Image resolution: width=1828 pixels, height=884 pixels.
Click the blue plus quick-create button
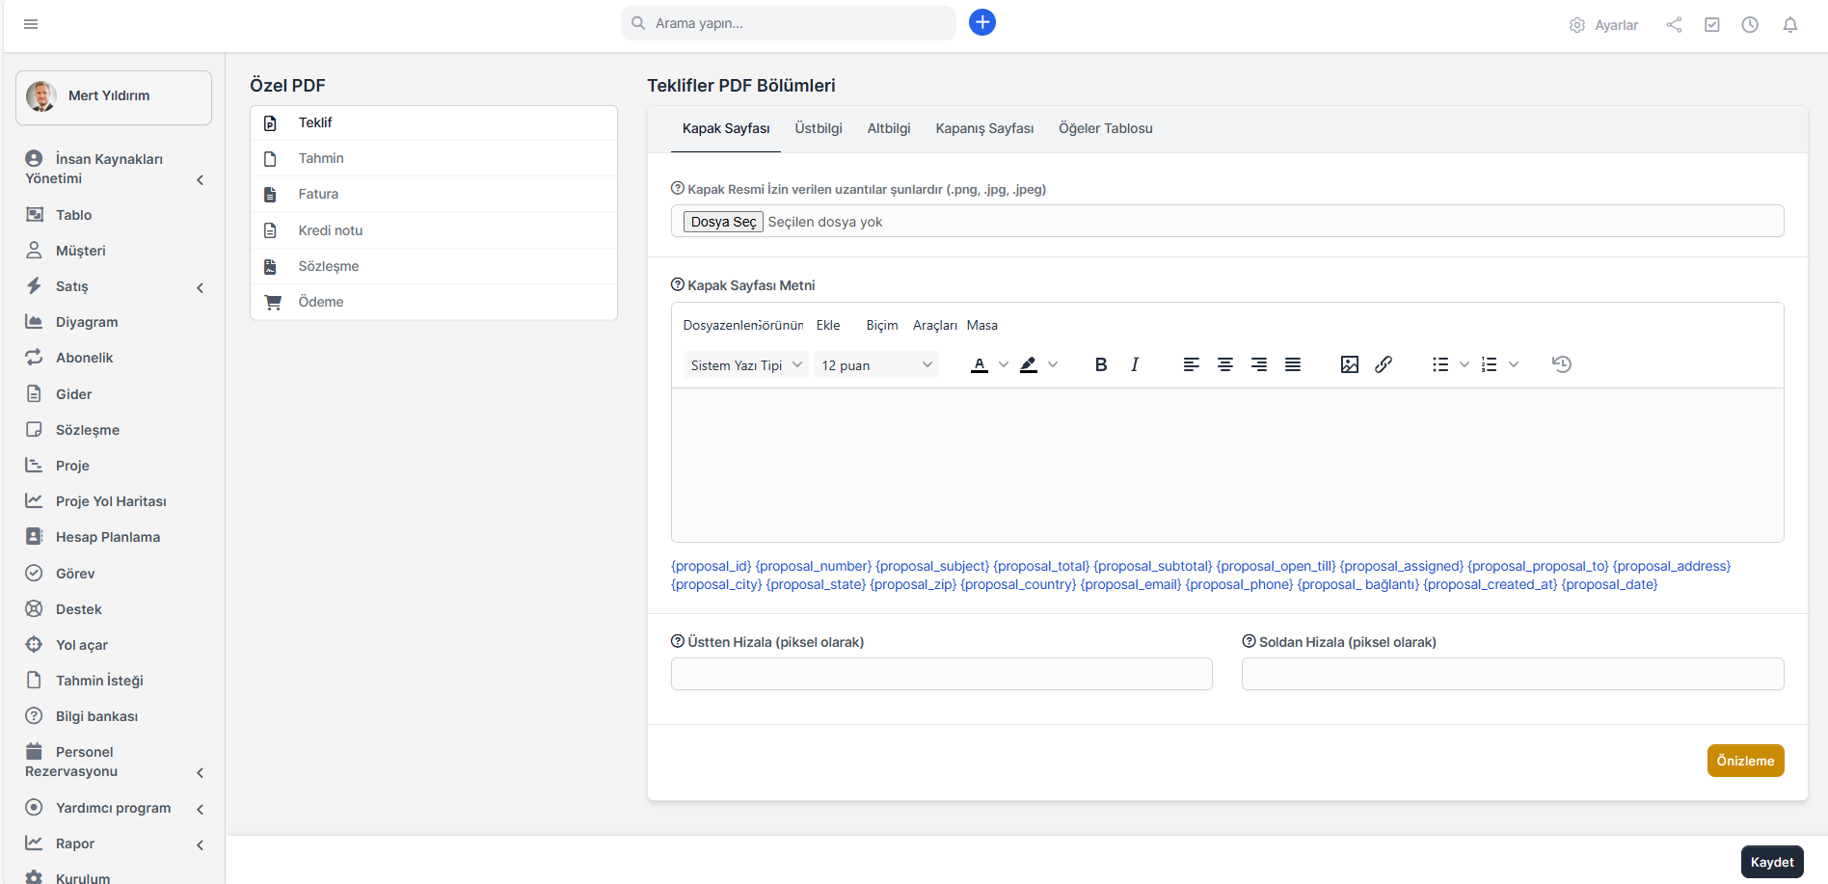click(x=981, y=22)
